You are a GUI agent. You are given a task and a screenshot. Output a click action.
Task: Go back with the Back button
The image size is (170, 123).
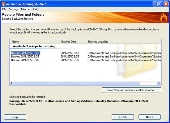[x=123, y=117]
